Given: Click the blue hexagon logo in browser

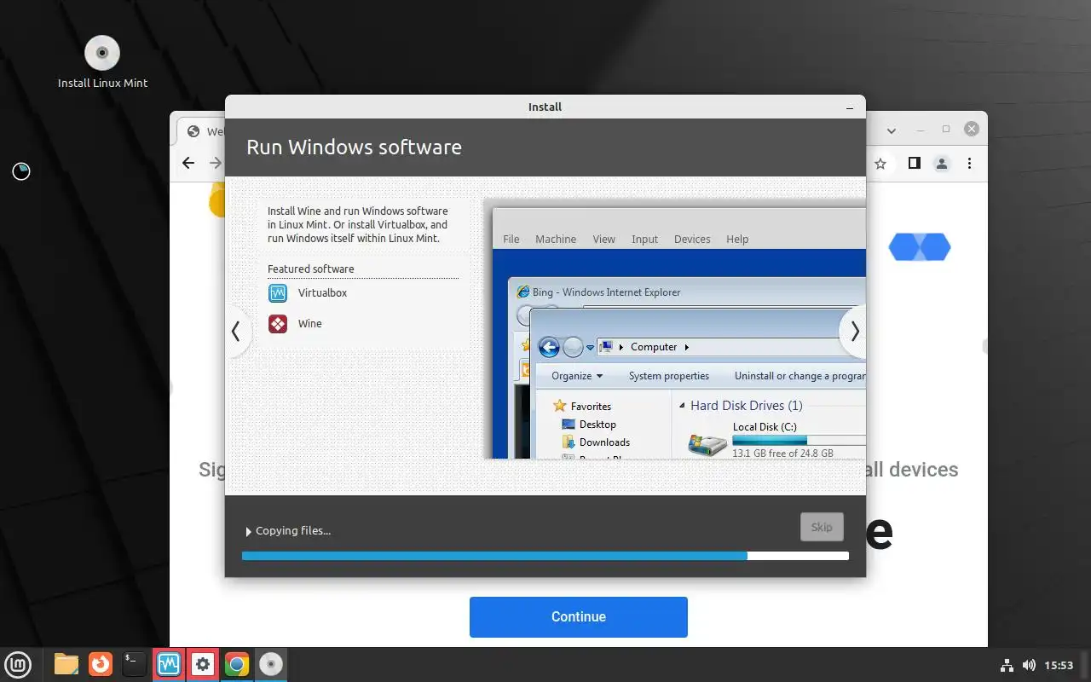Looking at the screenshot, I should (x=920, y=247).
